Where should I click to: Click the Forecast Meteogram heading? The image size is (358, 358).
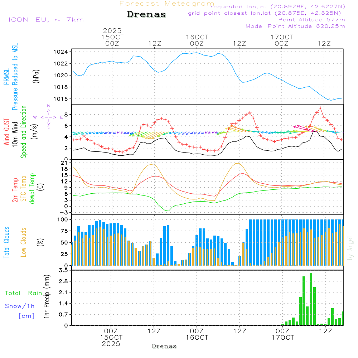[166, 4]
